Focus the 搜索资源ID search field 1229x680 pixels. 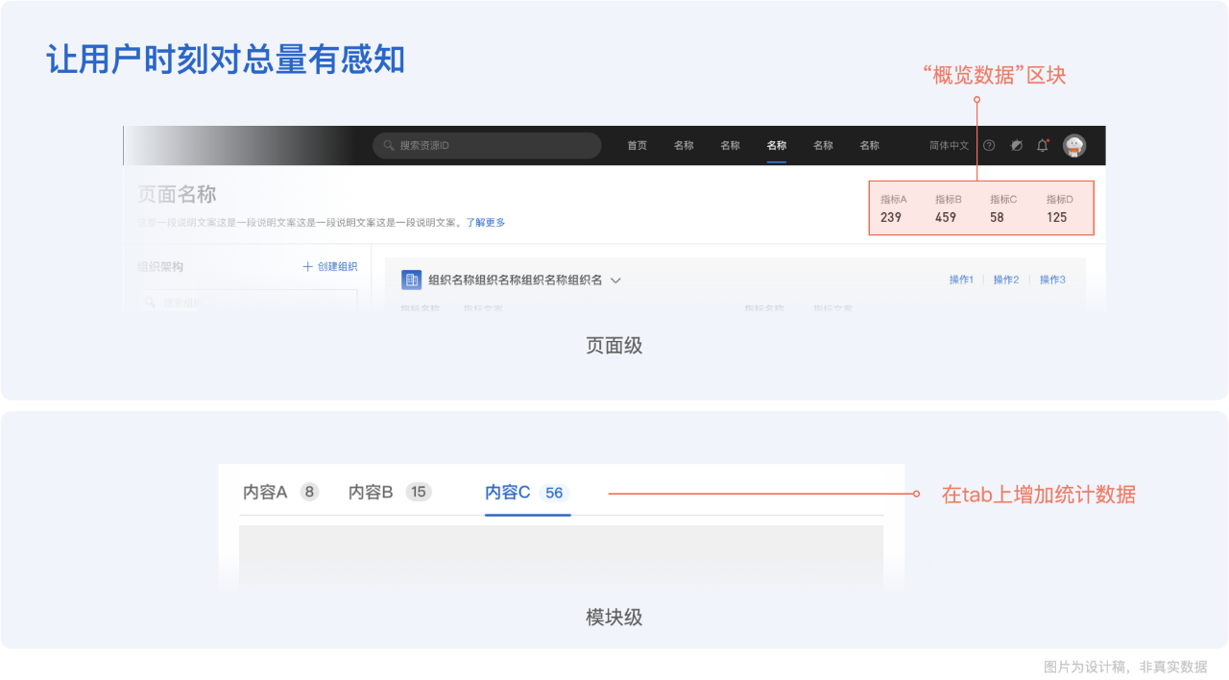[490, 146]
